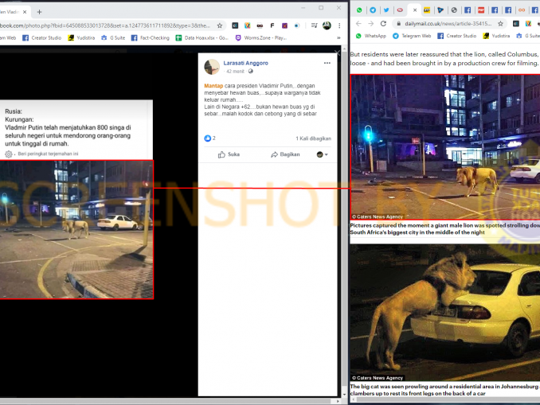Click 'Beri peringkat terjemahan ini' link
This screenshot has width=540, height=405.
point(48,154)
